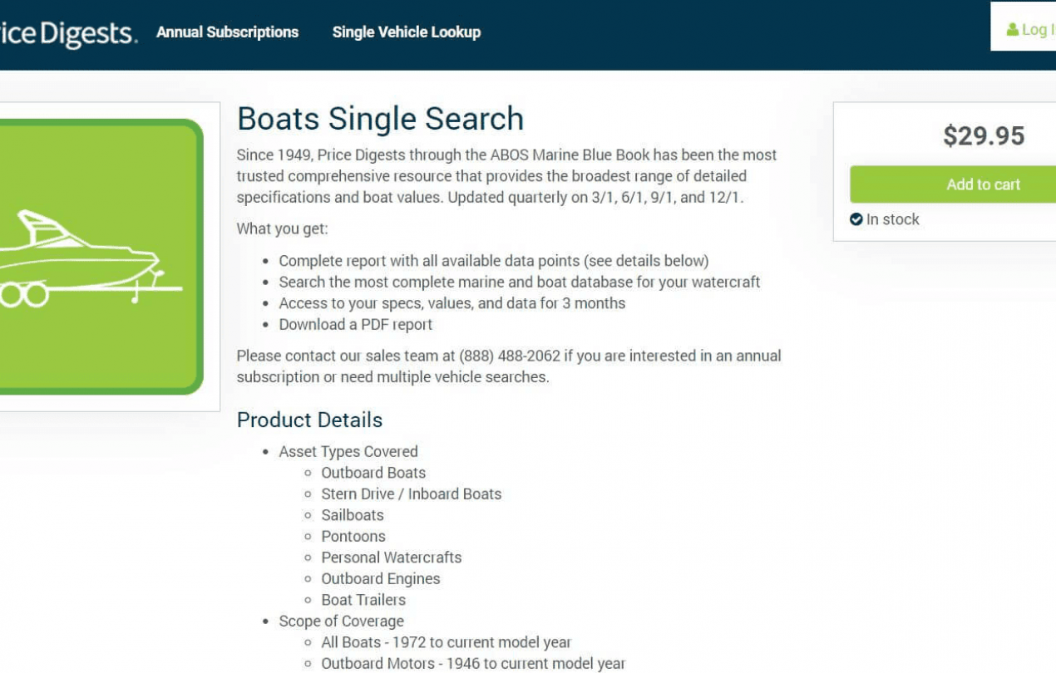Click the In stock status text
Screen dimensions: 1056x673
coord(891,219)
